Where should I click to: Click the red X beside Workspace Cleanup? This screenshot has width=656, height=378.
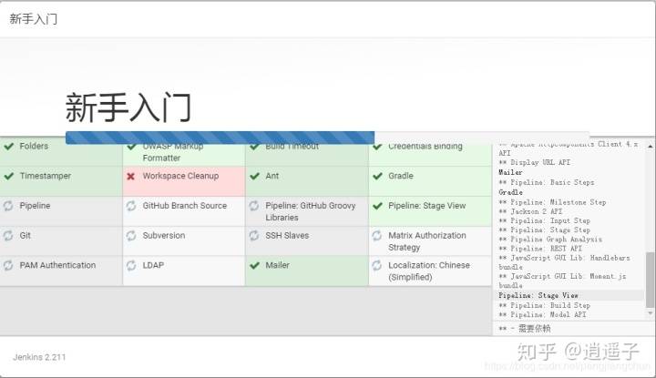(131, 177)
